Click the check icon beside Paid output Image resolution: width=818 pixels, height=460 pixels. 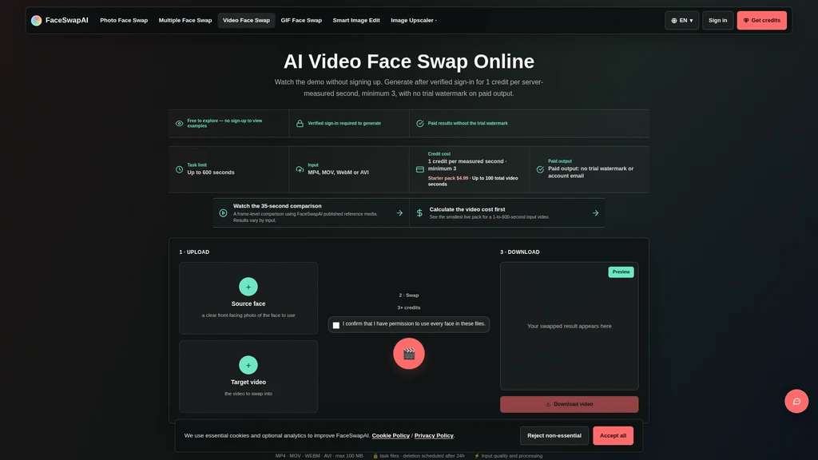540,169
